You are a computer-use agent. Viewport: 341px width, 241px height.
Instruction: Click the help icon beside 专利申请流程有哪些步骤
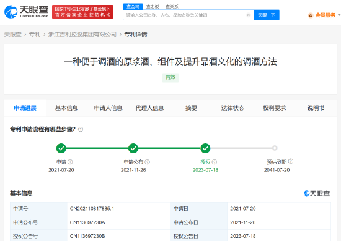tap(81, 129)
